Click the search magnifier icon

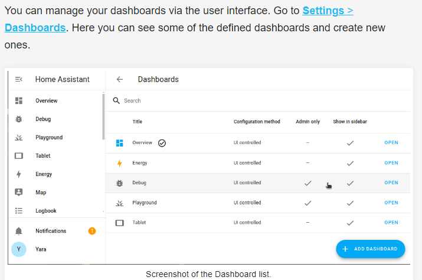coord(116,101)
